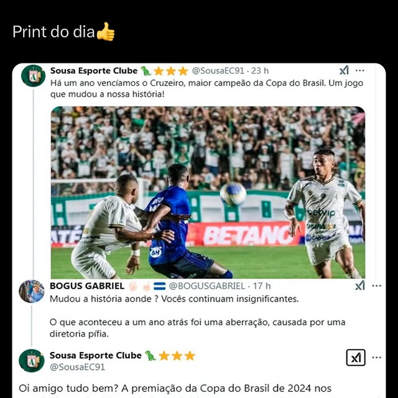Click the "Print do dia" caption text
The height and width of the screenshot is (398, 398).
pos(54,32)
